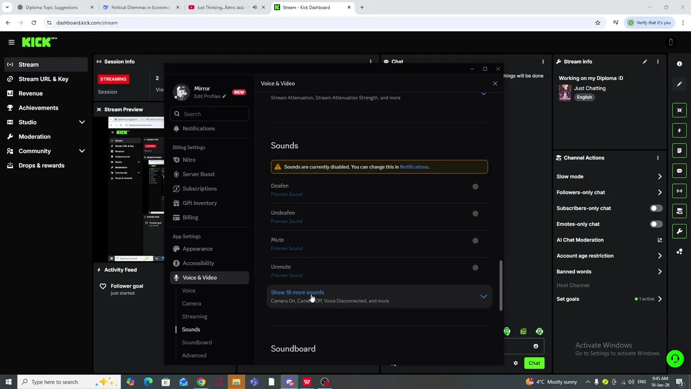Open Stream URL & Key in Kick sidebar

click(x=44, y=79)
